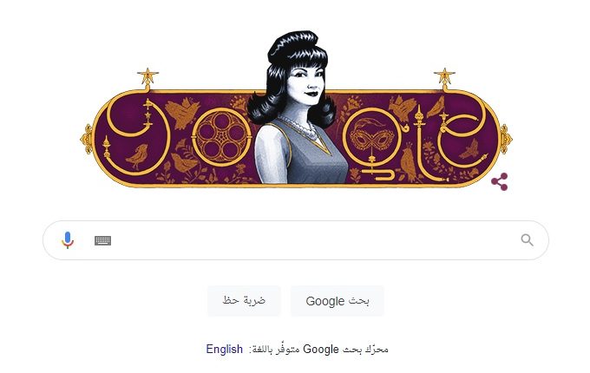Click the magnifying glass search icon
The image size is (590, 373).
[527, 240]
